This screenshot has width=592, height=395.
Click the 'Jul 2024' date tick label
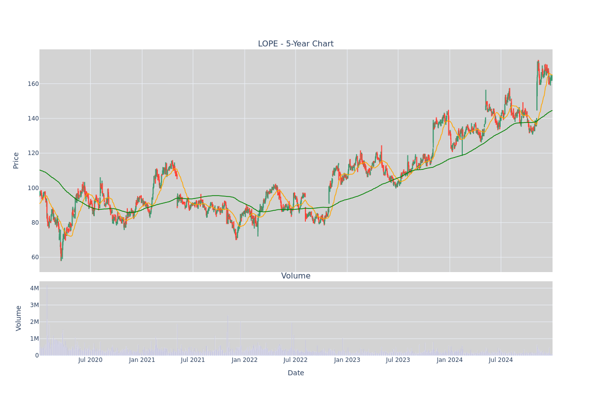click(501, 360)
